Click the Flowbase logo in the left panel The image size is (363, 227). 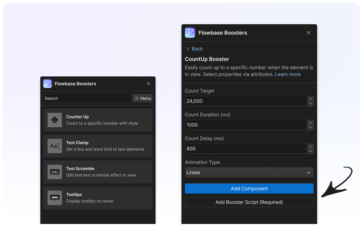[x=47, y=84]
